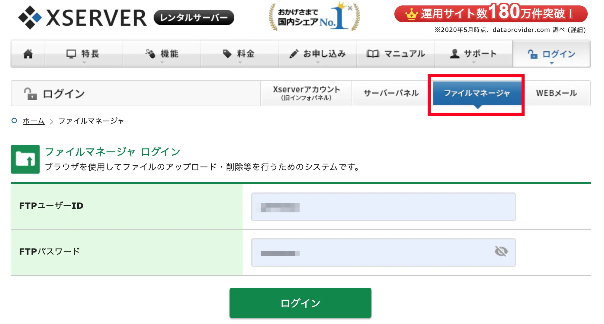Click the XSERVER logo
604x324 pixels.
tap(82, 17)
